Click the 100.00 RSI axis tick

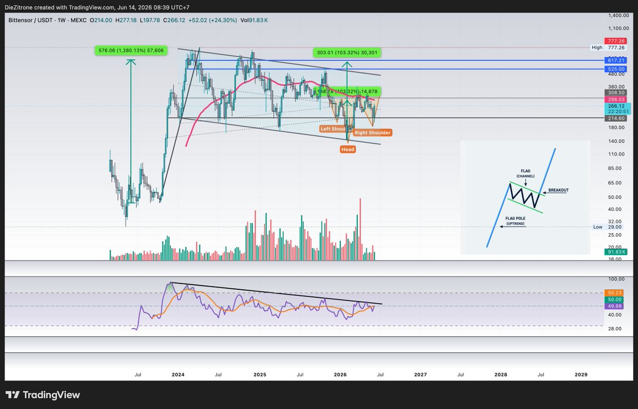(615, 279)
